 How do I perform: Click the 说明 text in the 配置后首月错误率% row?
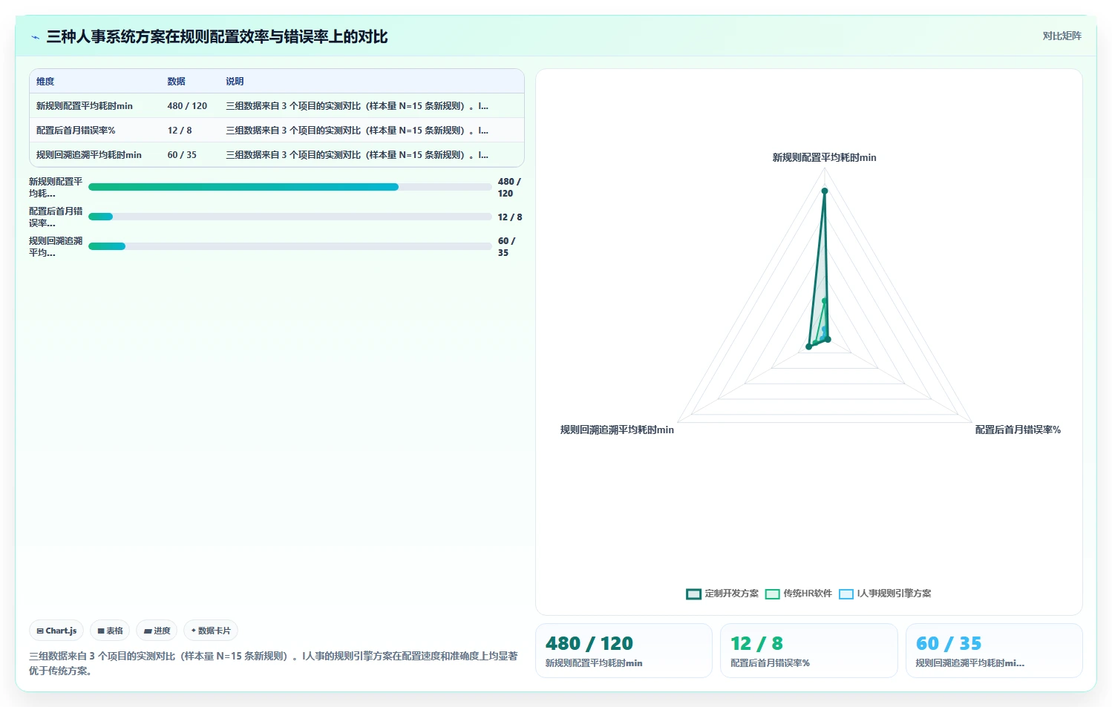357,131
